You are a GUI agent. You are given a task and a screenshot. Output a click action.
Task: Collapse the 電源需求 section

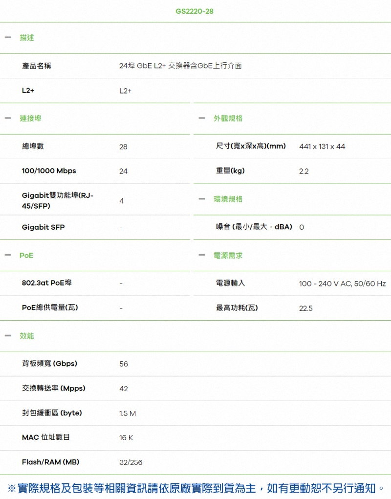point(202,255)
